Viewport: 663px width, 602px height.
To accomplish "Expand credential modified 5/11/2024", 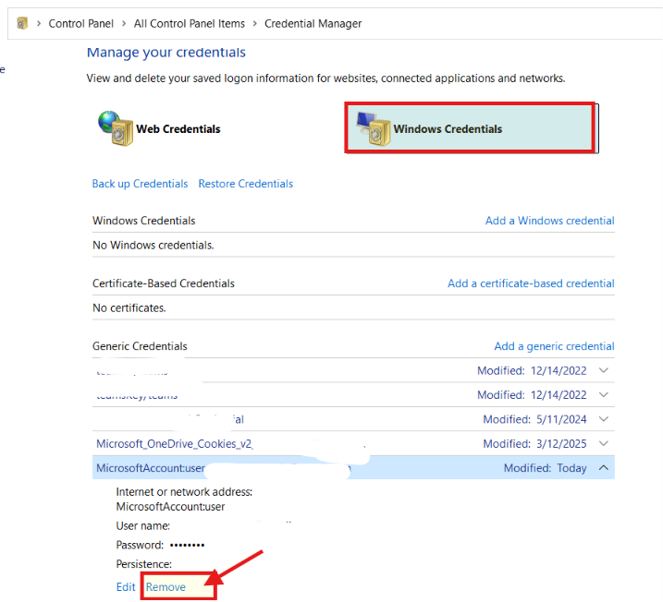I will click(x=604, y=419).
